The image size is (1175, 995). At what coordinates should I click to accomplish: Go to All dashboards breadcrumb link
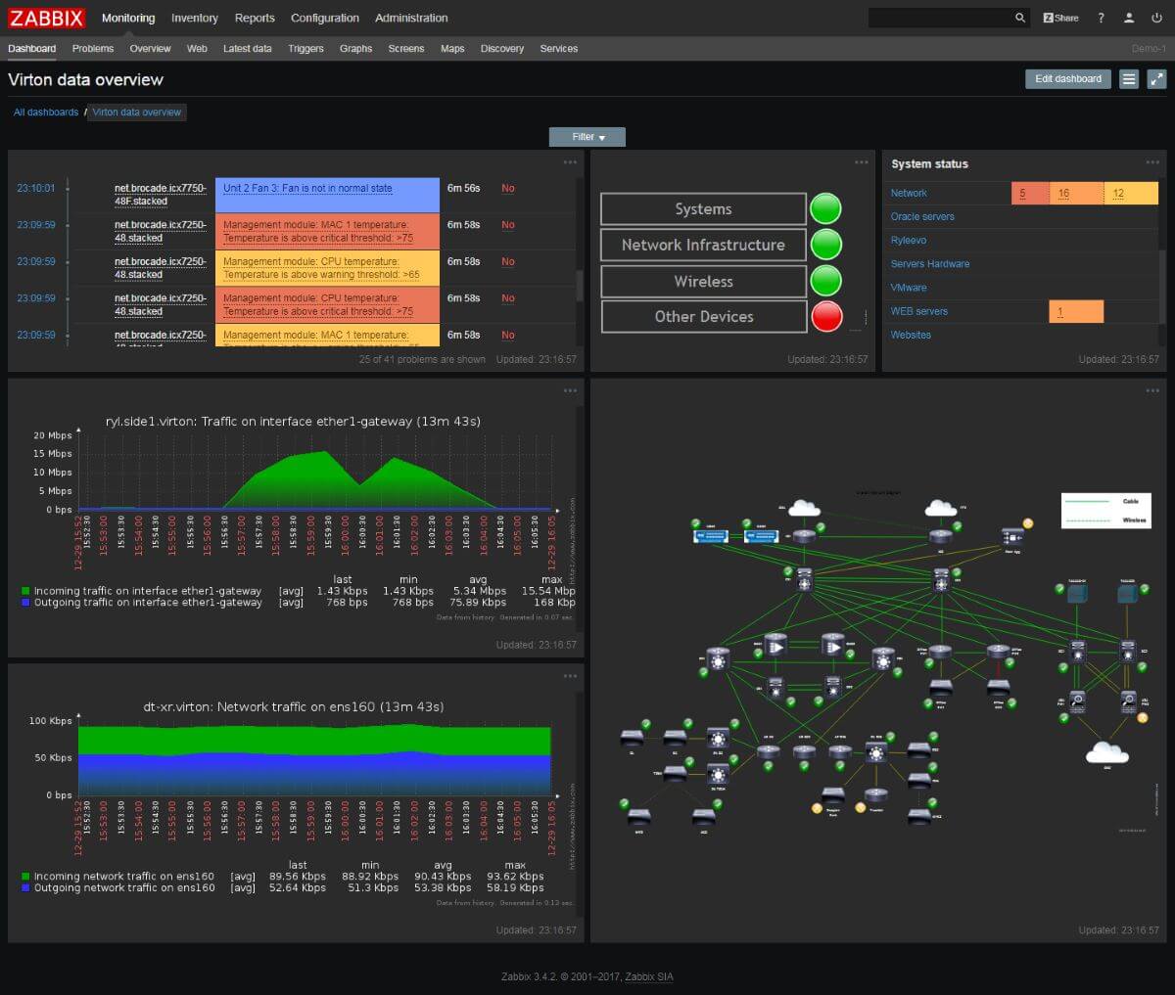click(x=44, y=112)
